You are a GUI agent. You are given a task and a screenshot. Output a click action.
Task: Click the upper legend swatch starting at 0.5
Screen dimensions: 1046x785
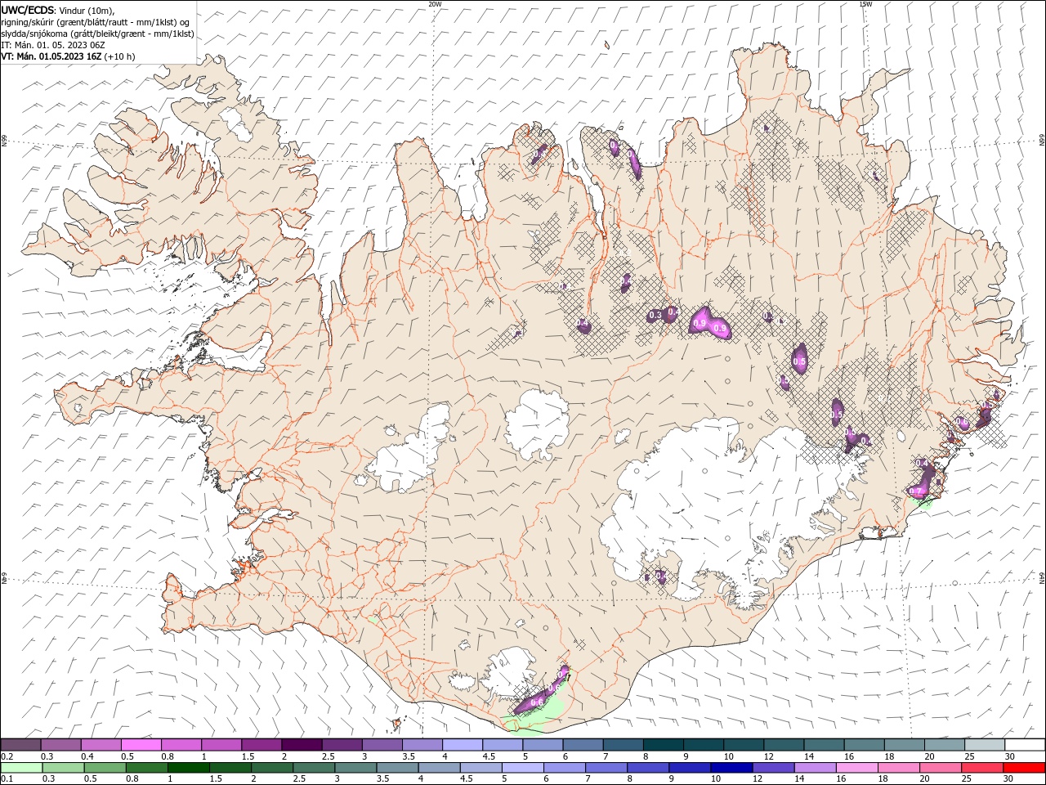(x=141, y=745)
